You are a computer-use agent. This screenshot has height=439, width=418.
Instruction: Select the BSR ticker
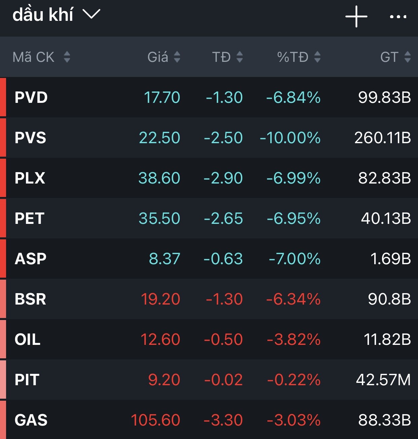click(x=30, y=299)
